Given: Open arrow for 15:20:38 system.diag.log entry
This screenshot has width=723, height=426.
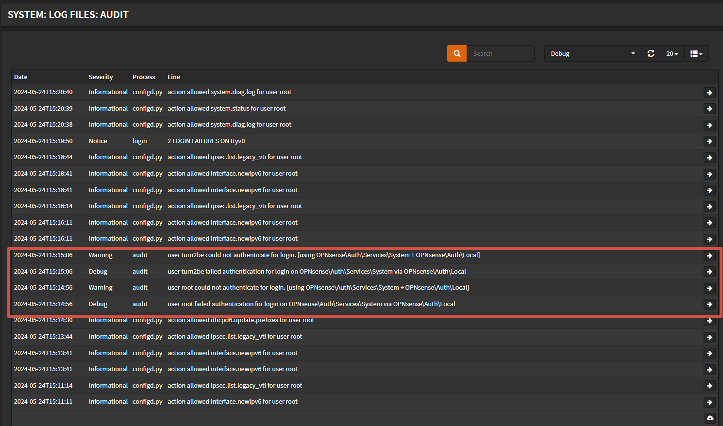Looking at the screenshot, I should (x=709, y=125).
